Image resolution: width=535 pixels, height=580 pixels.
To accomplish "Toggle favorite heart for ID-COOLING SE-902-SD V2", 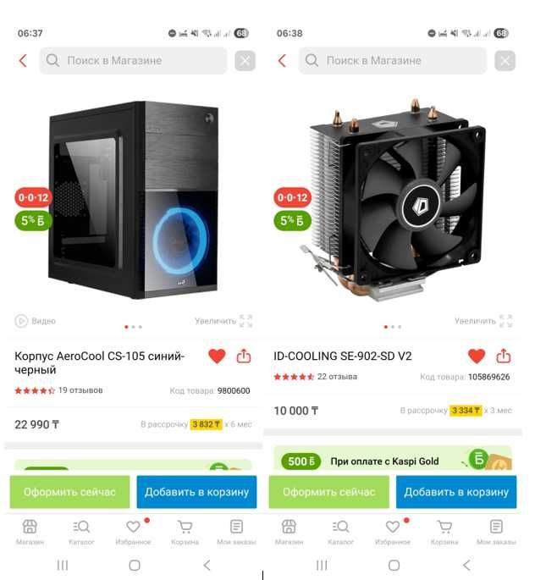I will [477, 356].
